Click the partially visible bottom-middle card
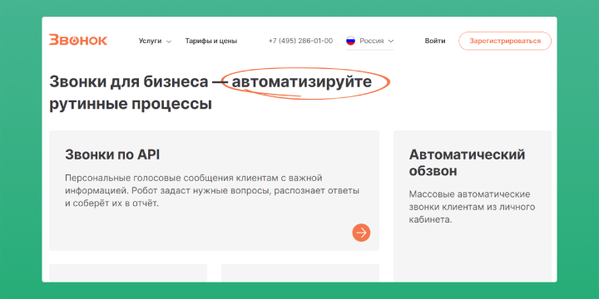The width and height of the screenshot is (599, 299). [300, 273]
